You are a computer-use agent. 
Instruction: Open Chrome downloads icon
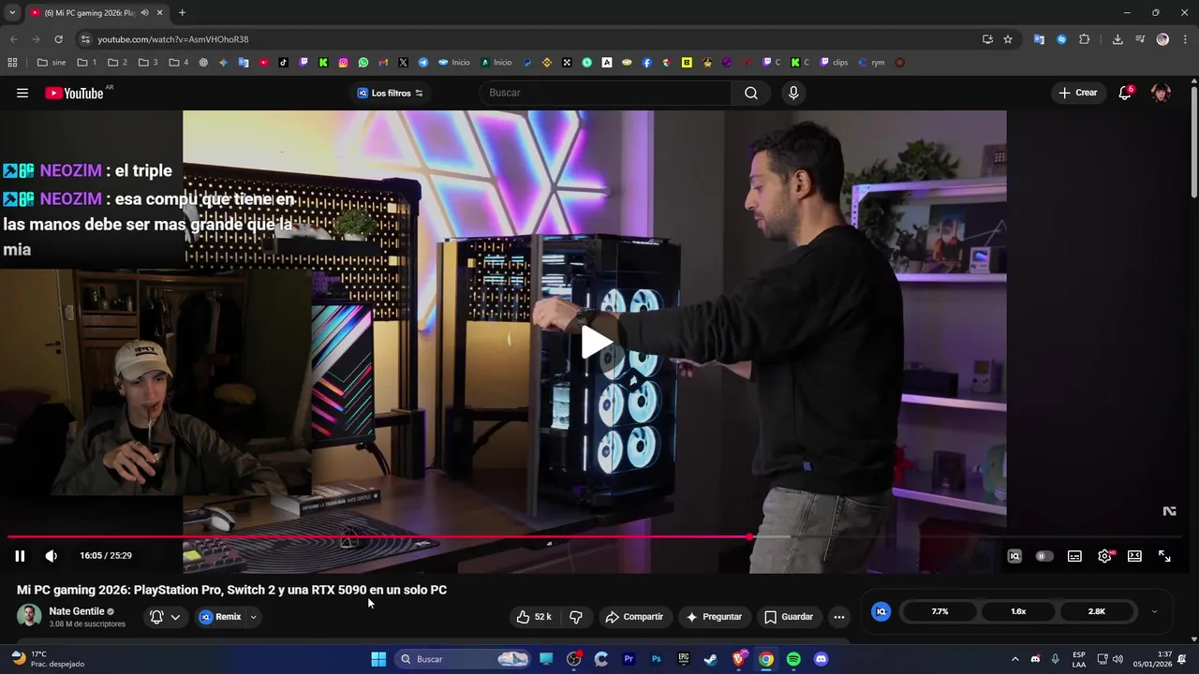(x=1118, y=39)
